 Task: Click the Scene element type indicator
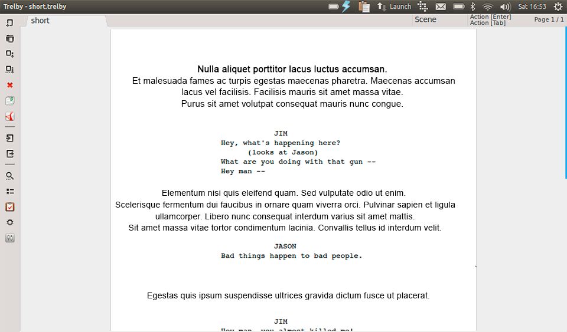(x=425, y=19)
